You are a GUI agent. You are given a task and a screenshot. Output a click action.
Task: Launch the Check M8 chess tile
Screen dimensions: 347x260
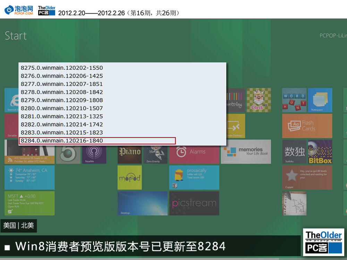point(259,100)
